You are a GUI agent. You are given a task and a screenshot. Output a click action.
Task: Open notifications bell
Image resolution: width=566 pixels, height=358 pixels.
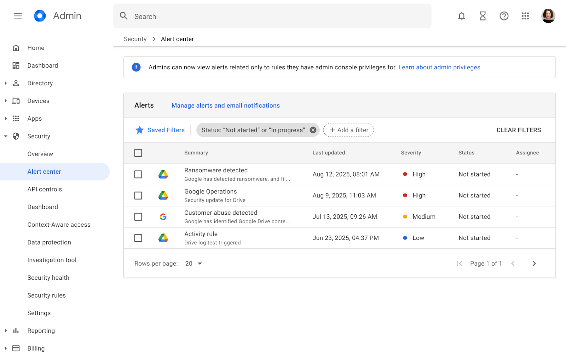pos(461,16)
